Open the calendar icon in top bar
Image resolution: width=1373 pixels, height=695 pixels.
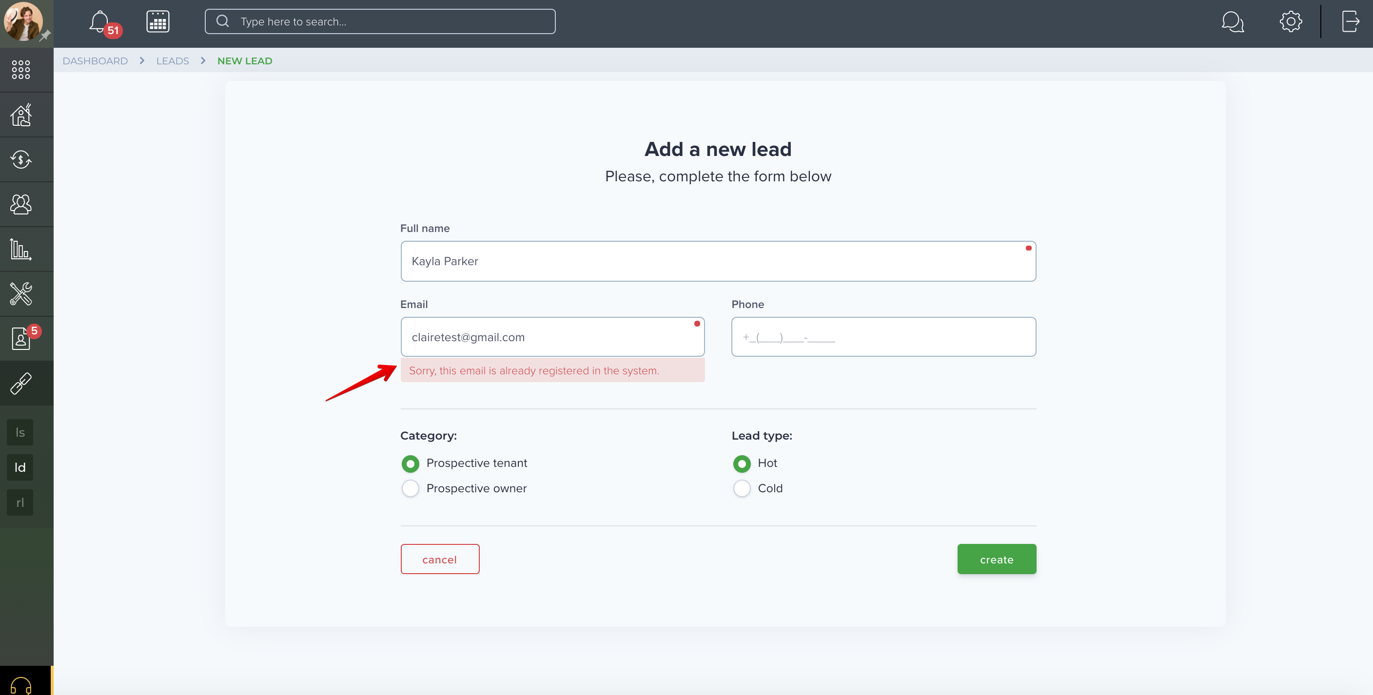pos(158,22)
